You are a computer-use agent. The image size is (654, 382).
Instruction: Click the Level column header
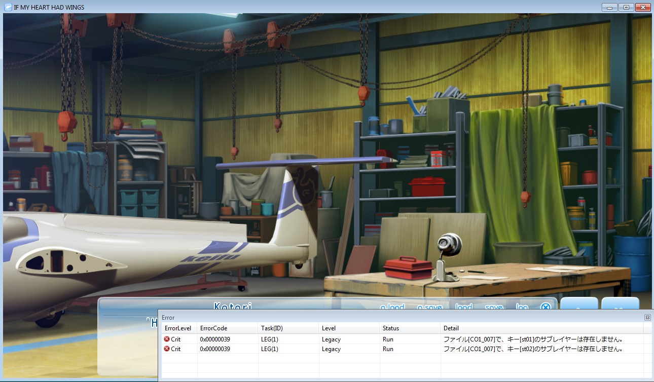click(x=329, y=328)
